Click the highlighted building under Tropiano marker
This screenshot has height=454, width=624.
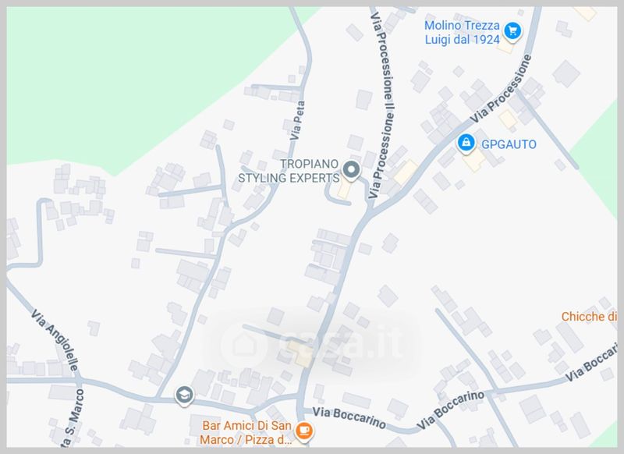point(345,190)
